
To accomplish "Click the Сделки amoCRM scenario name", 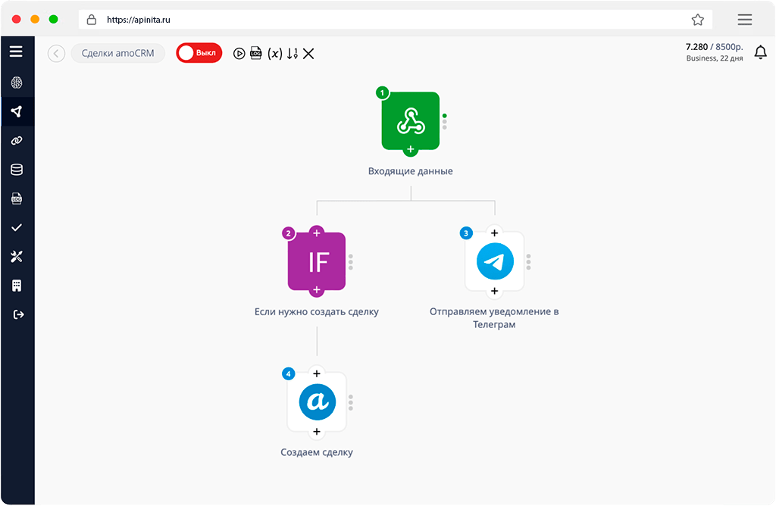I will point(117,53).
